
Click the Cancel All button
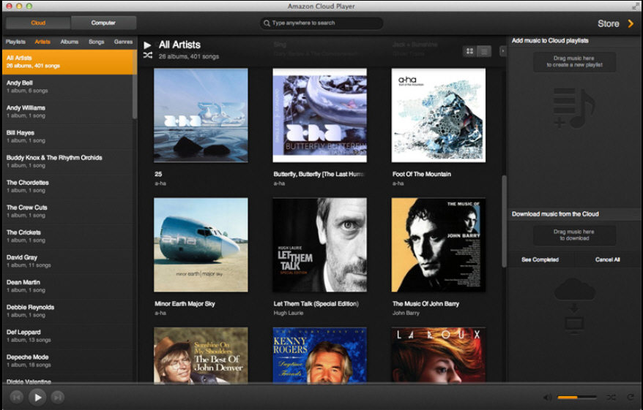coord(607,259)
